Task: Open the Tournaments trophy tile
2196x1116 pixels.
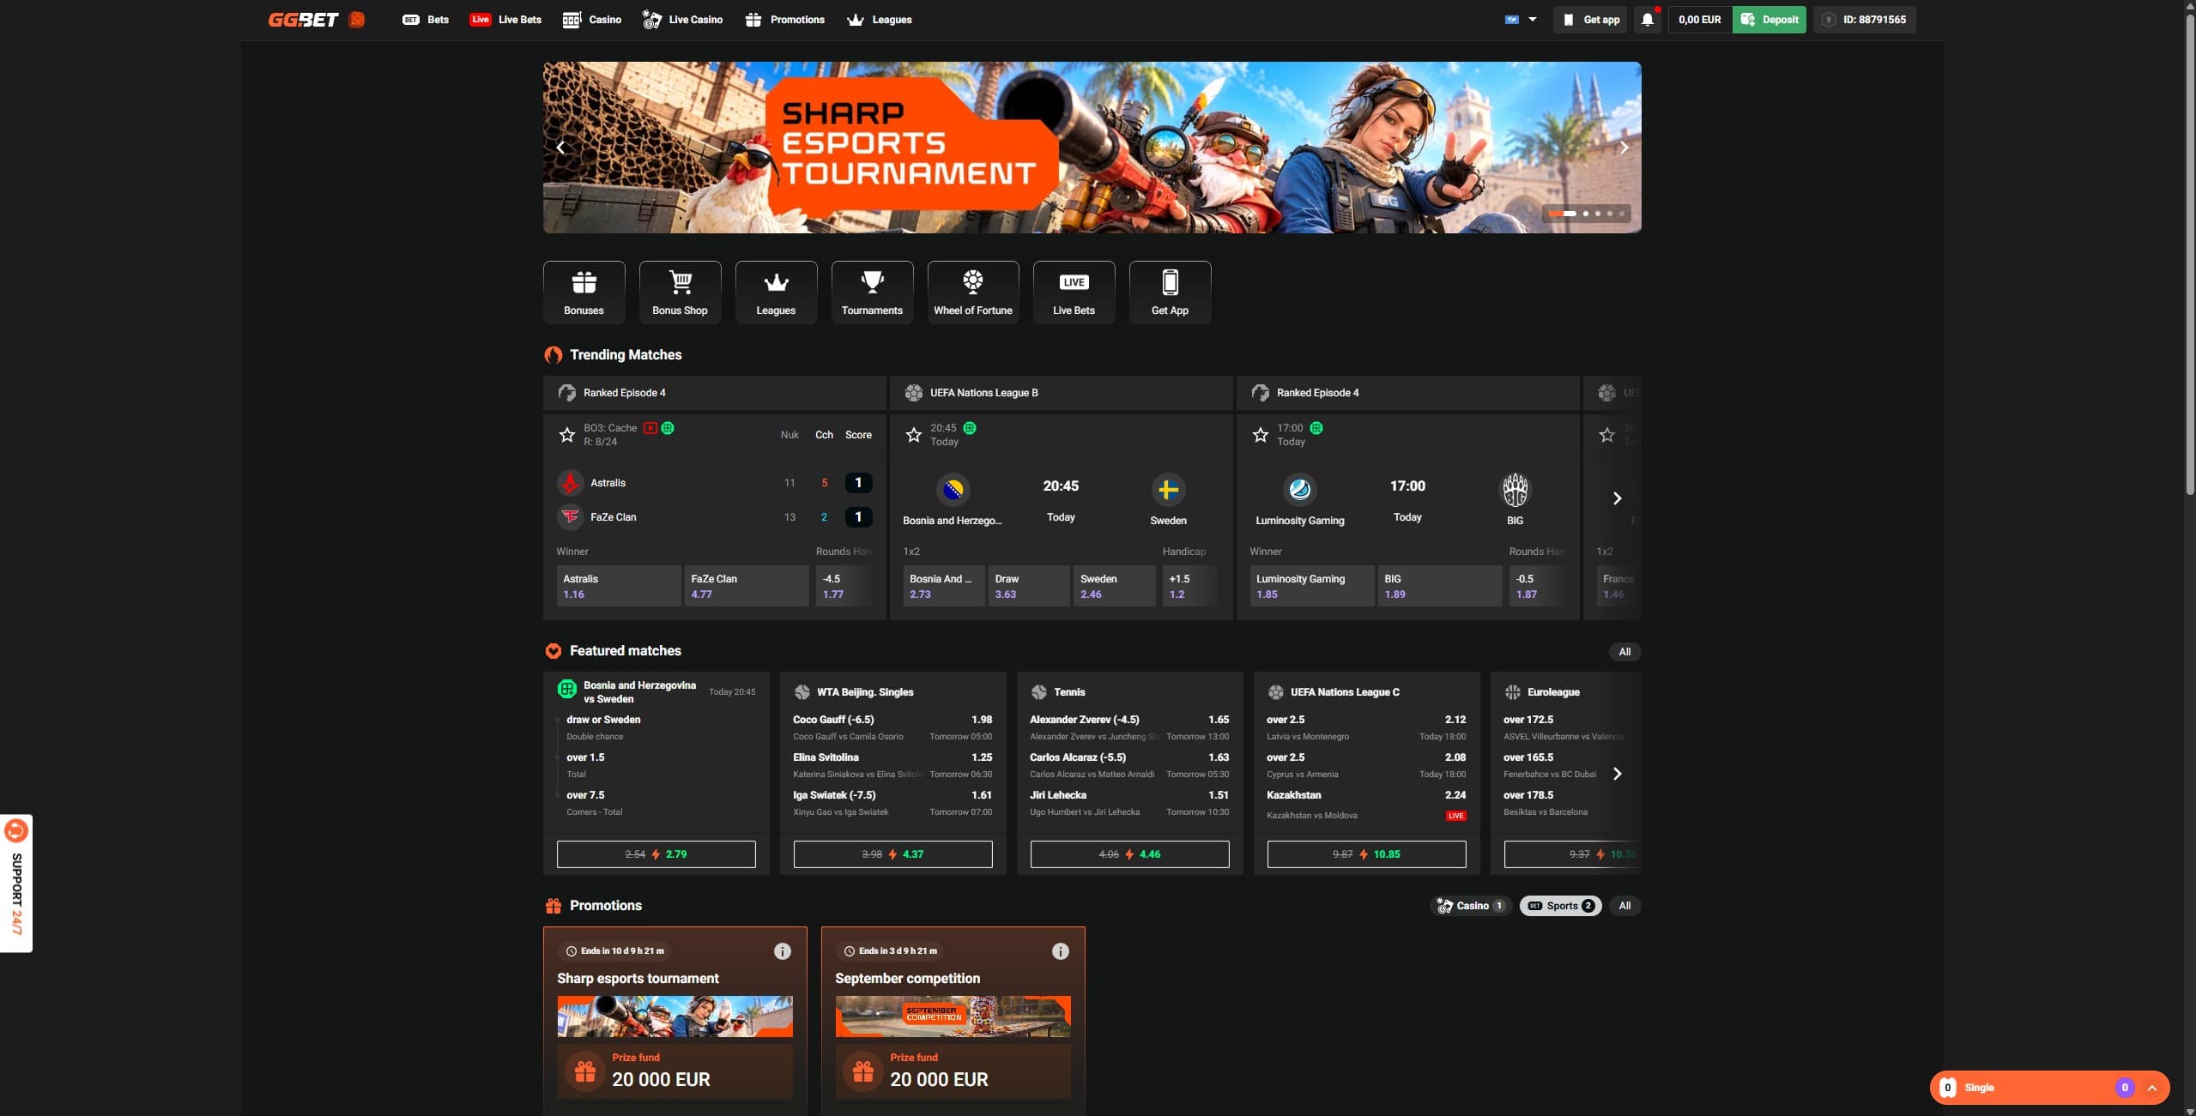Action: point(872,293)
